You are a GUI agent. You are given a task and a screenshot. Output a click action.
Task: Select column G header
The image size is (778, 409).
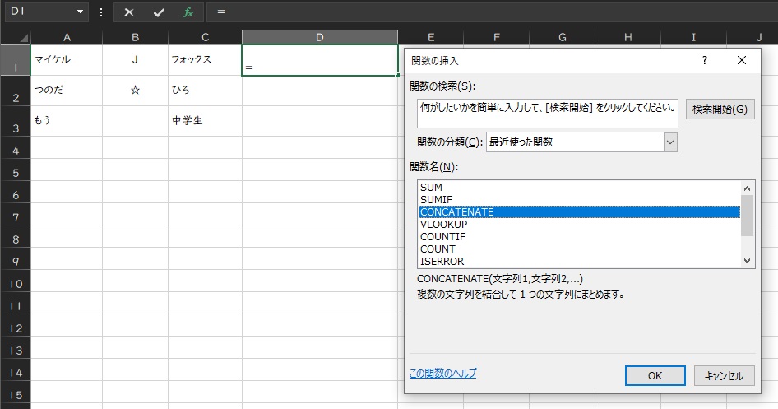563,37
